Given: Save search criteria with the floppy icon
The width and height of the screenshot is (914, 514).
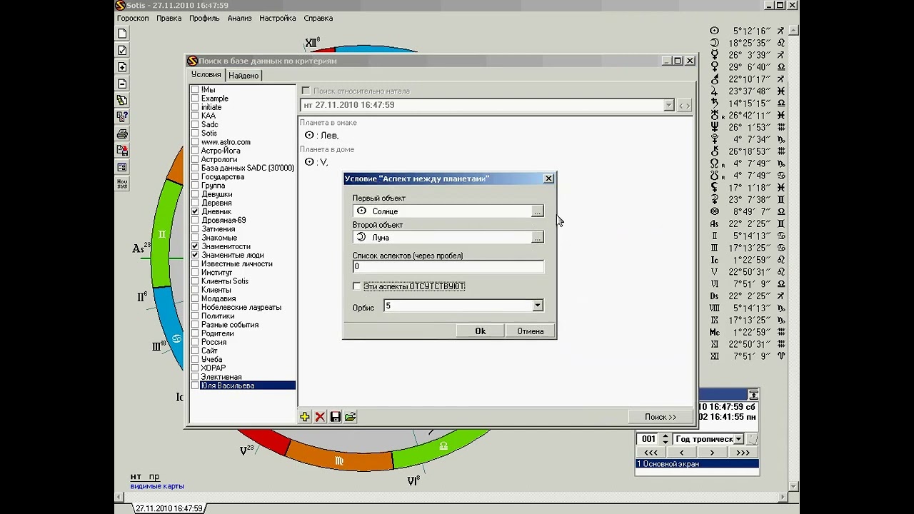Looking at the screenshot, I should (x=335, y=417).
